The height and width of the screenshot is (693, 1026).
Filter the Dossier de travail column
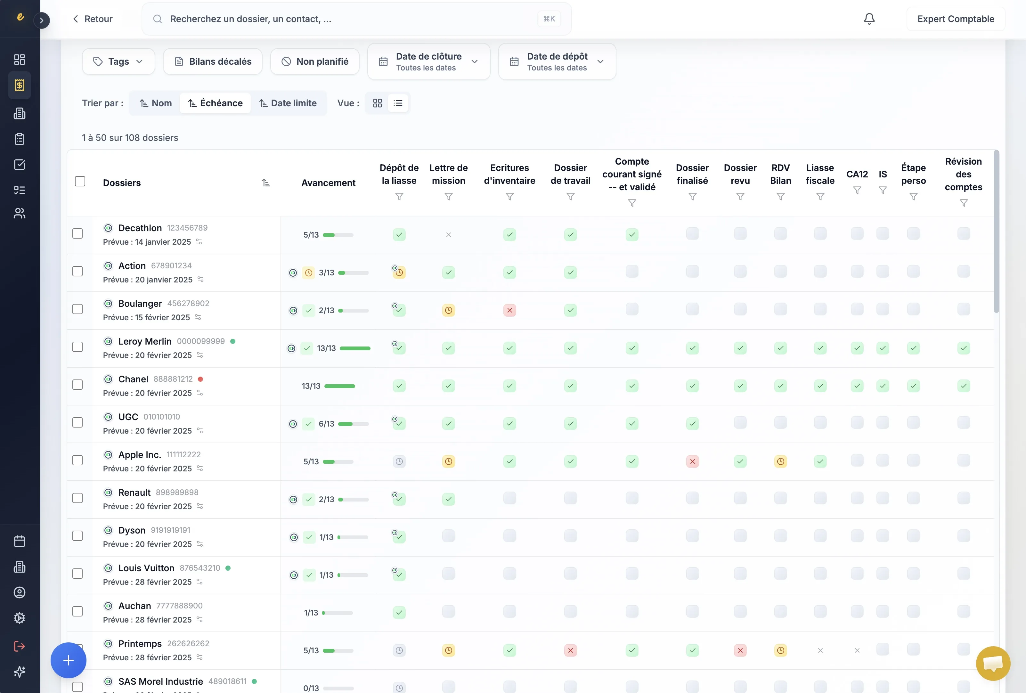571,197
